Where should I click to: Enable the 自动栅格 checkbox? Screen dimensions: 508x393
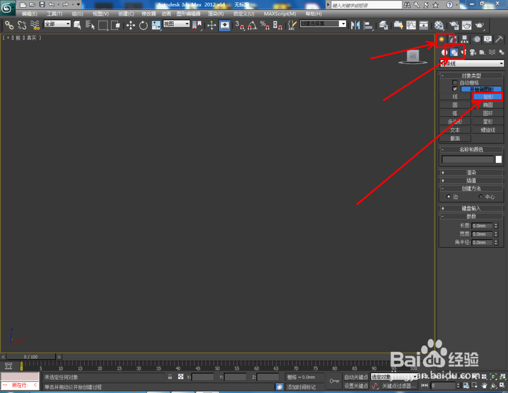(455, 82)
